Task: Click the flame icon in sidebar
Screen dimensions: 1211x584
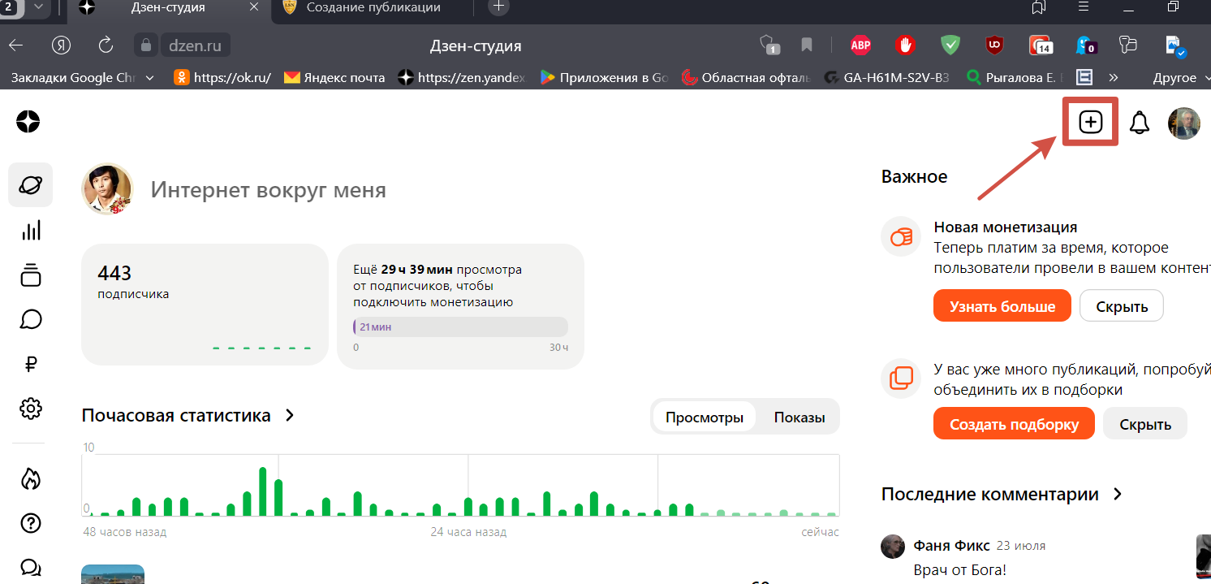Action: pyautogui.click(x=31, y=478)
